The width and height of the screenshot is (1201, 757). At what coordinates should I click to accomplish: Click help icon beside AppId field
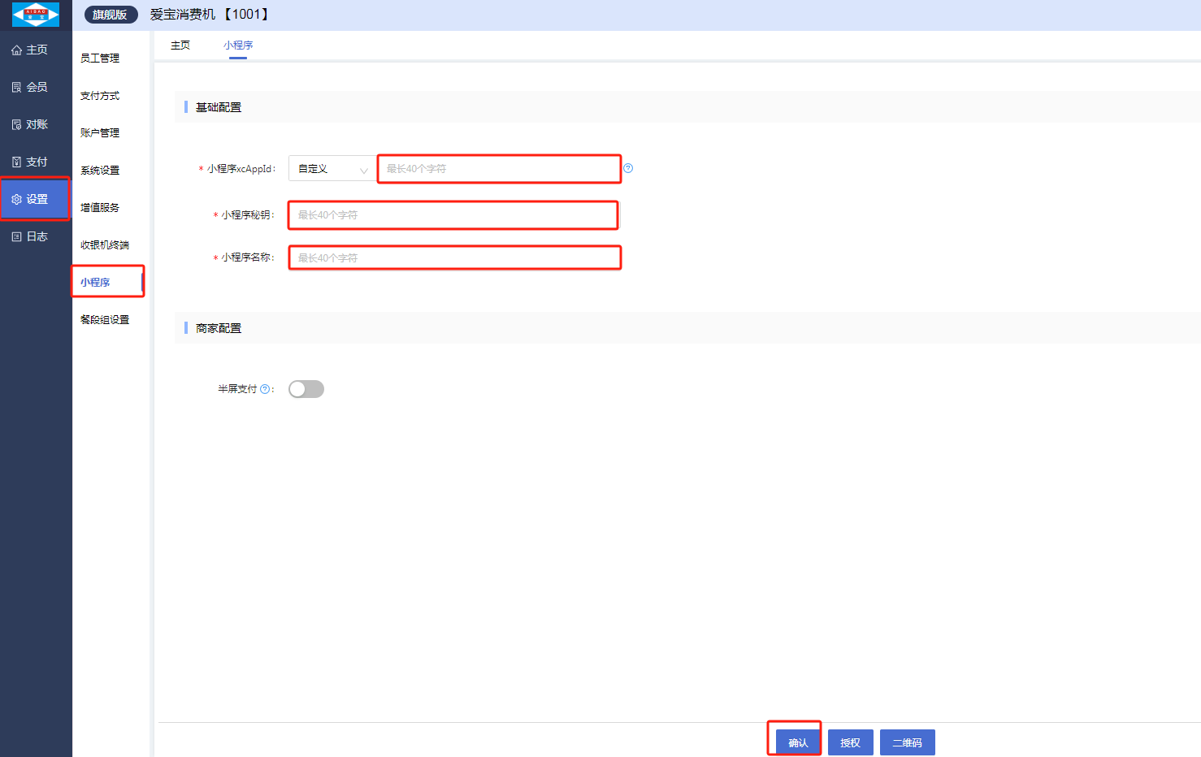(628, 168)
